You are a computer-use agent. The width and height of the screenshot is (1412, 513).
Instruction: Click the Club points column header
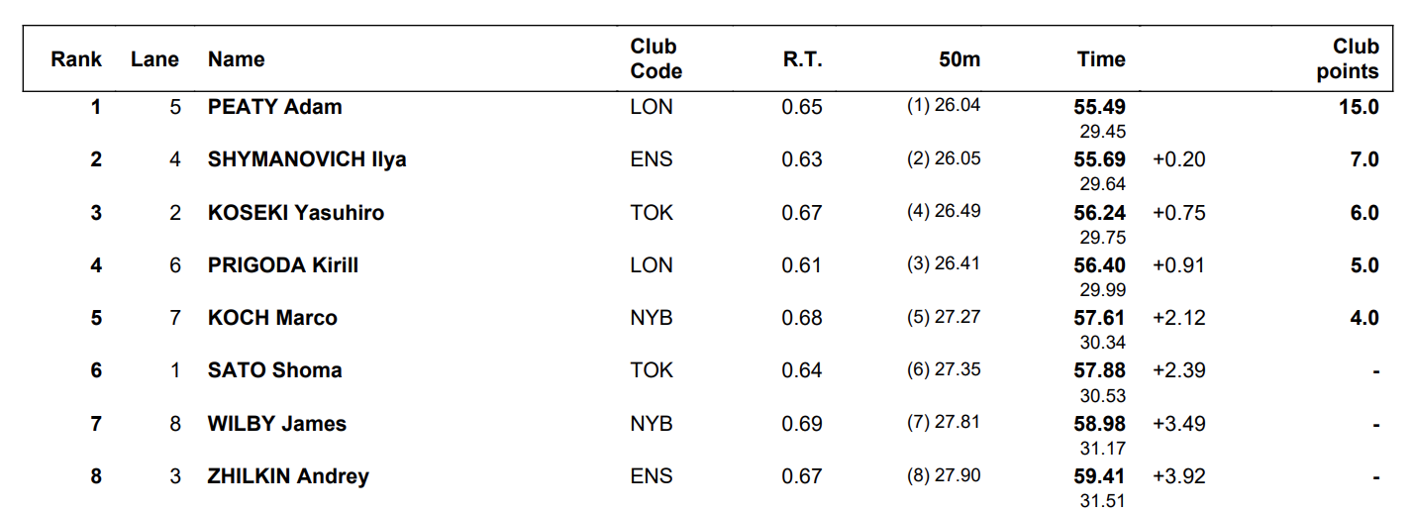coord(1348,58)
